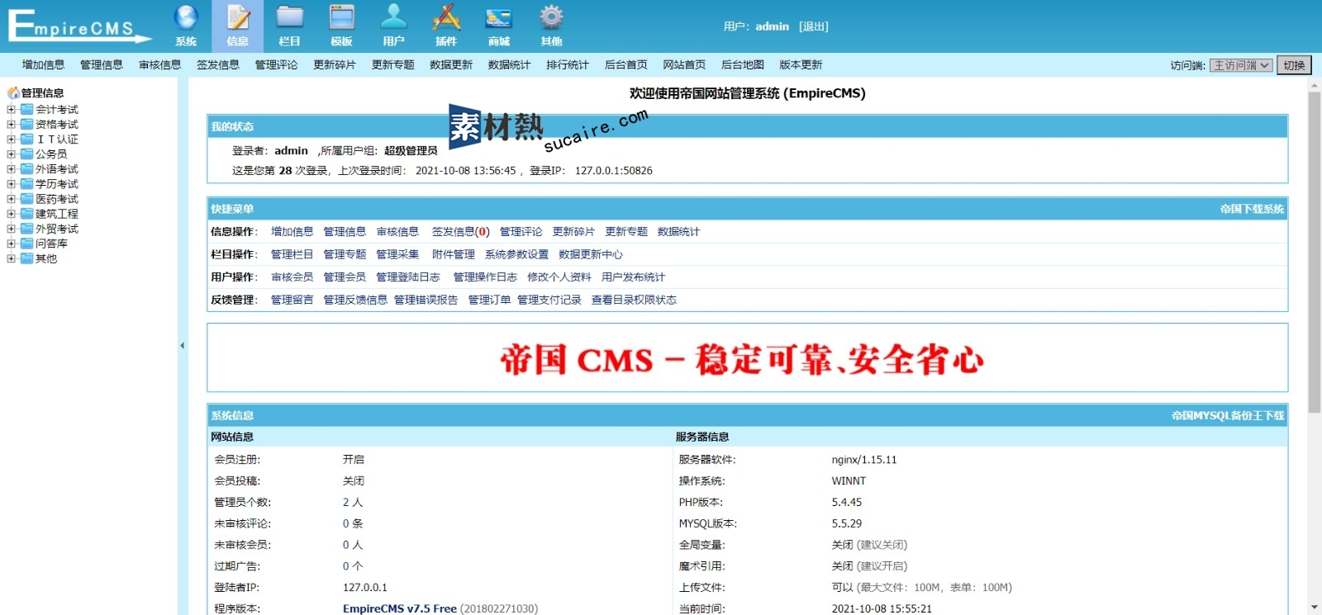The width and height of the screenshot is (1322, 615).
Task: Click the folder icon beside 会计考试
Action: click(x=27, y=109)
